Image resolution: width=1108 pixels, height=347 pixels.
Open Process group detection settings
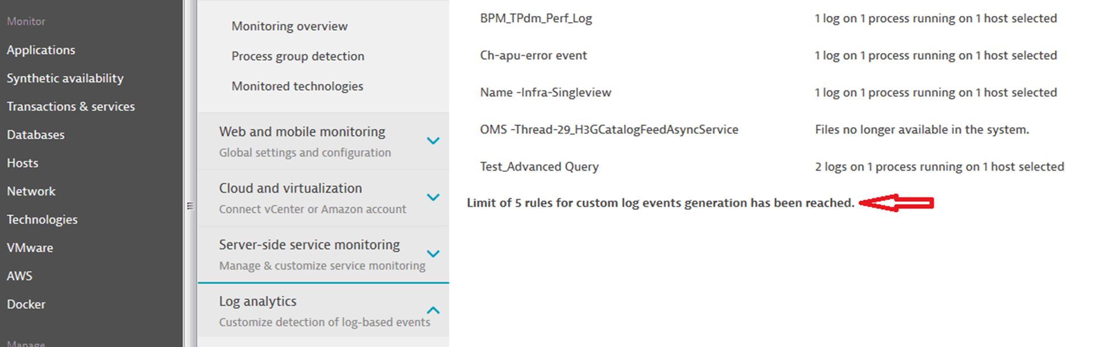(x=298, y=56)
